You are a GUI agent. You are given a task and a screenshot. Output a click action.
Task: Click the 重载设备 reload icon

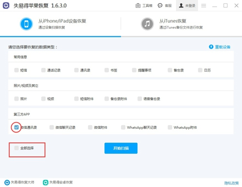point(211,47)
